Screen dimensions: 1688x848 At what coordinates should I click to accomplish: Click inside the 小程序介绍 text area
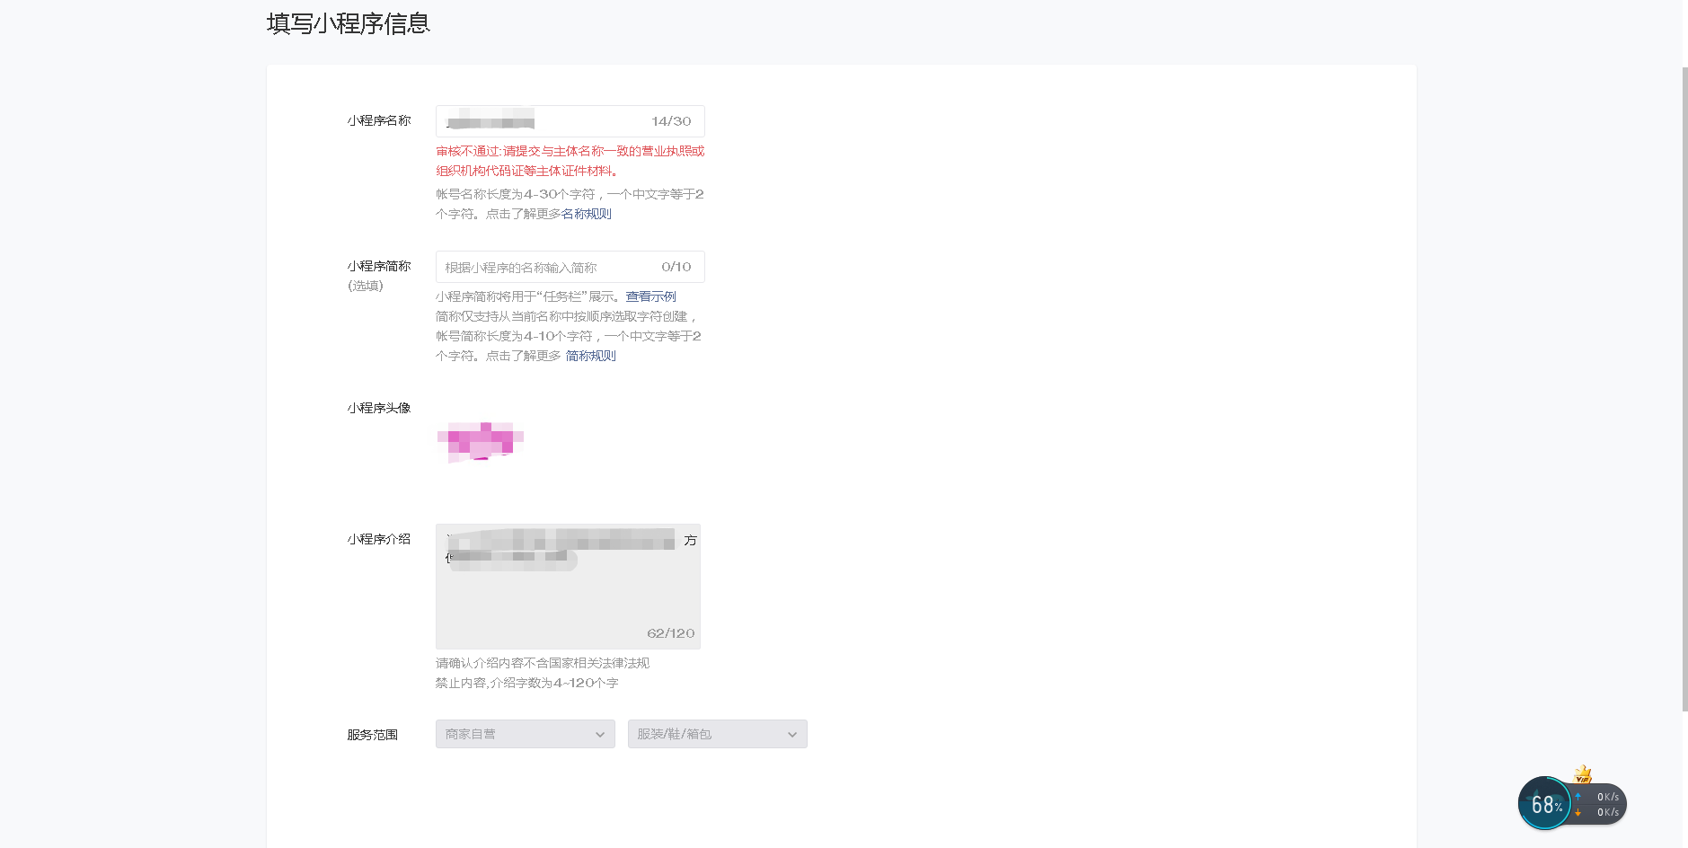(568, 587)
